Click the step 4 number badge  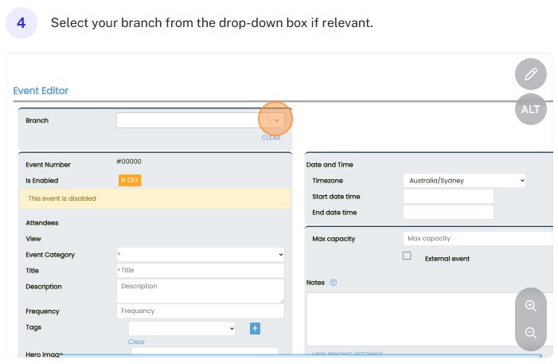pyautogui.click(x=21, y=23)
